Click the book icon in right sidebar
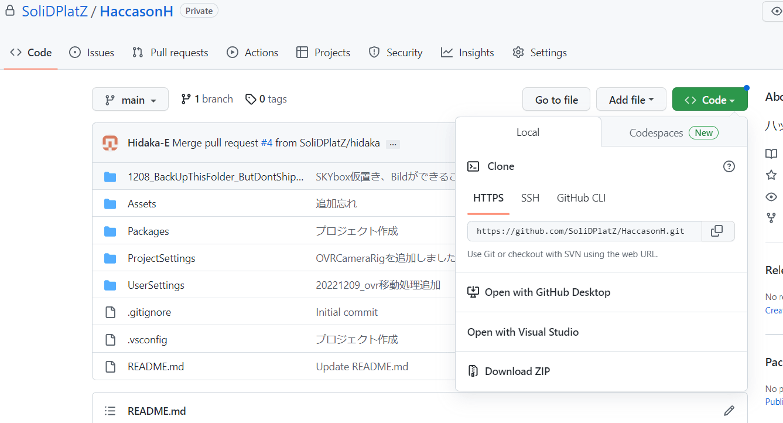783x423 pixels. coord(771,153)
